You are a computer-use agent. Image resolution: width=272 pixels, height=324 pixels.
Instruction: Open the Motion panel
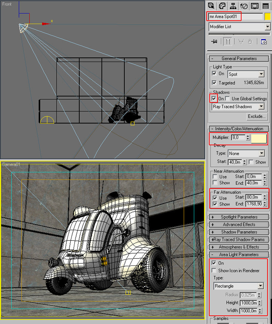click(x=244, y=6)
